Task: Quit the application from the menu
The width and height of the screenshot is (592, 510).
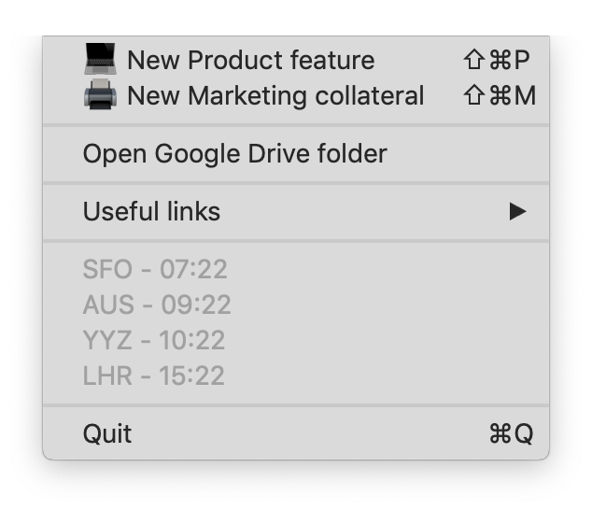Action: coord(107,433)
